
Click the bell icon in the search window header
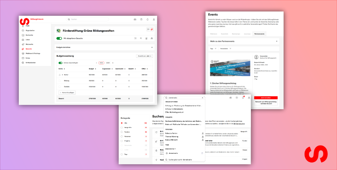(243, 97)
